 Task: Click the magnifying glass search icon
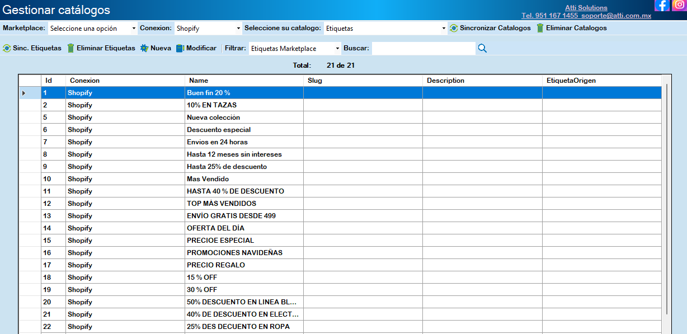pos(482,49)
